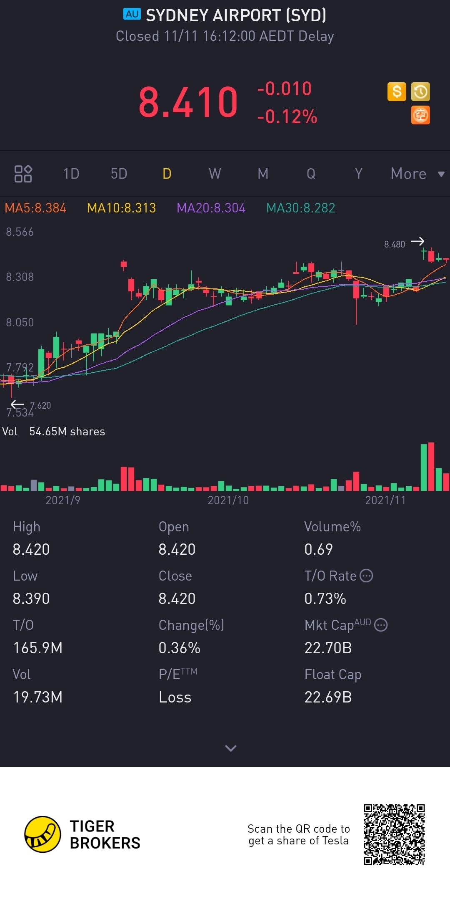Tap the orange short-sell badge icon
The image size is (450, 902).
[x=420, y=115]
